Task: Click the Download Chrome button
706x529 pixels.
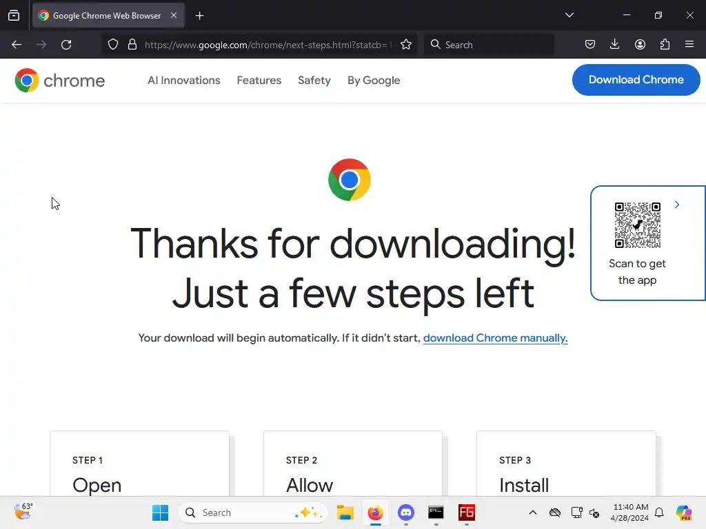Action: [x=636, y=80]
